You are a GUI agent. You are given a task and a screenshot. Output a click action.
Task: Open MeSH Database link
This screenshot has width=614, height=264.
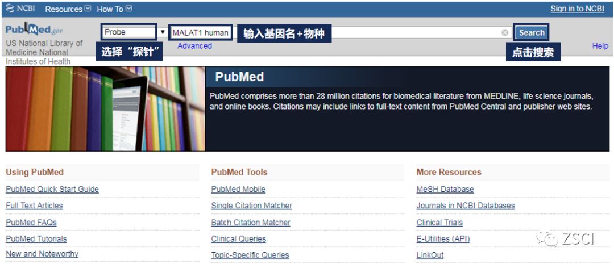(445, 189)
